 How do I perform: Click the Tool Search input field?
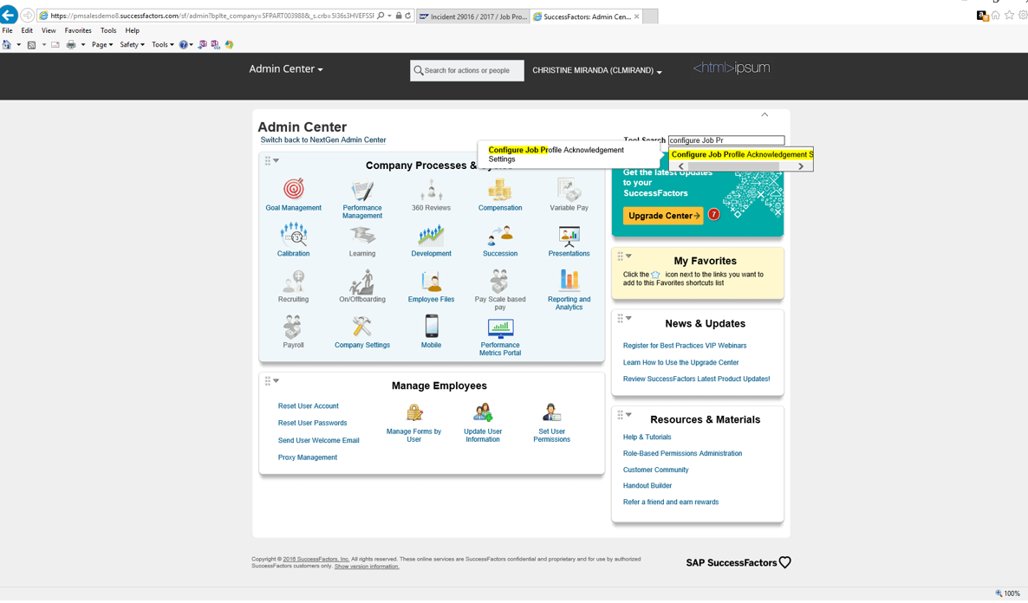(x=725, y=140)
